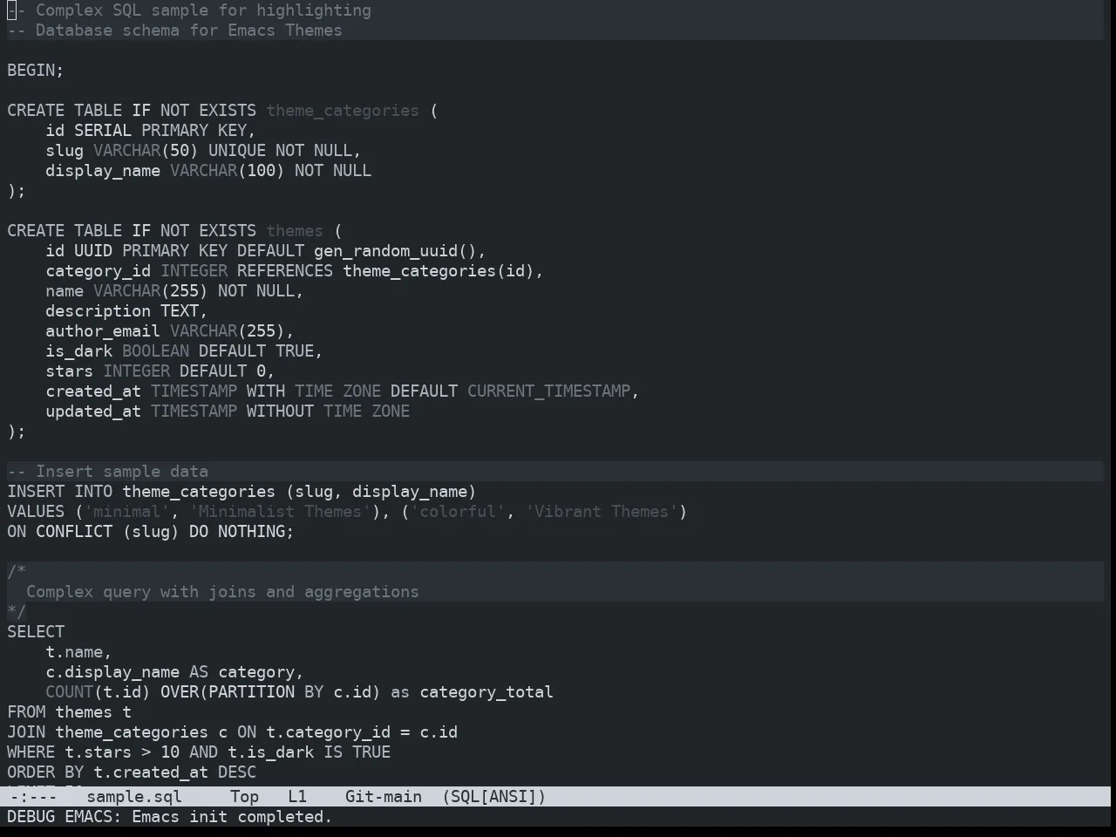
Task: Place cursor on the BEGIN; statement
Action: [36, 70]
